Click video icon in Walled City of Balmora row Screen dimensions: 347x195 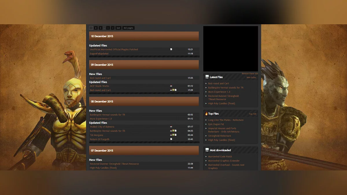171,127
